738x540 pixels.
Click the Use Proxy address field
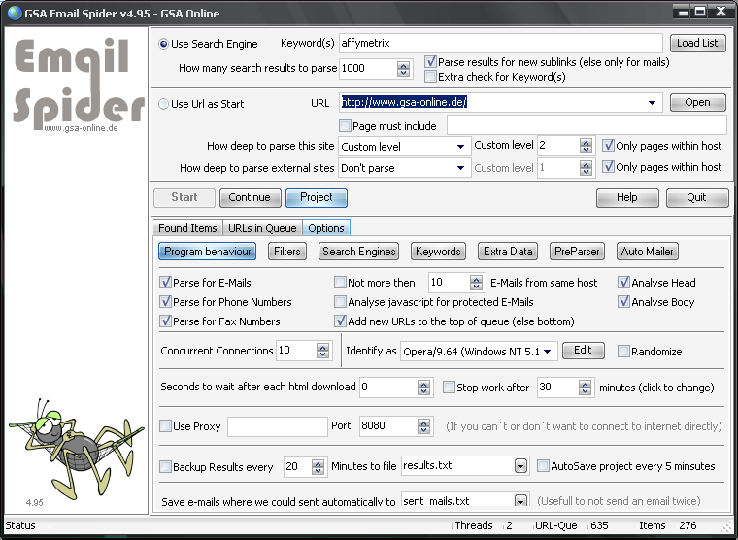click(x=277, y=426)
